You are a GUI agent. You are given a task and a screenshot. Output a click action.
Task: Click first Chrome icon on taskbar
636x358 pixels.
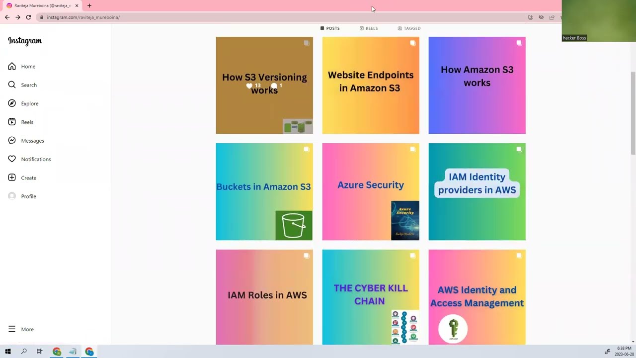pos(57,352)
